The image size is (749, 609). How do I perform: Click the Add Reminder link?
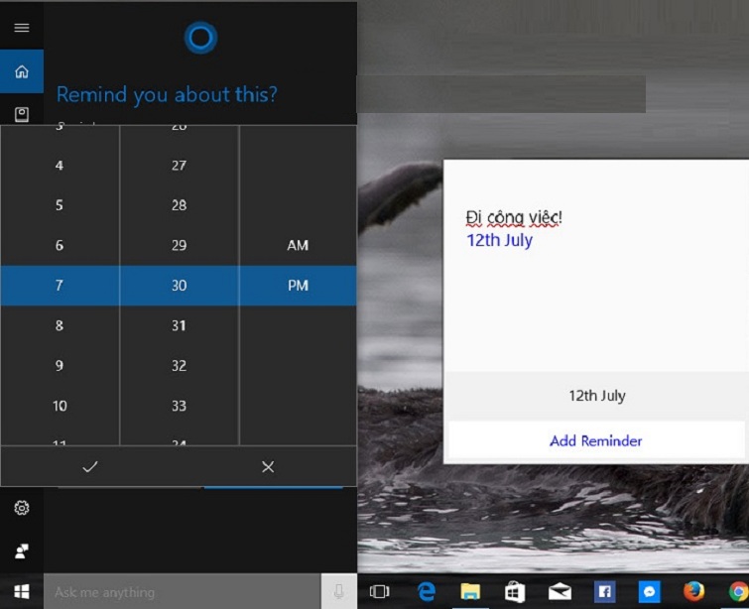595,440
